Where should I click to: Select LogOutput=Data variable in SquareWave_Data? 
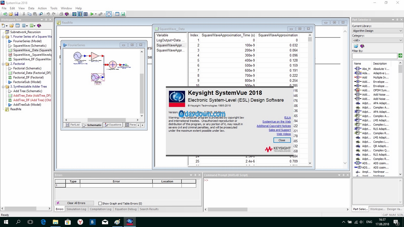[x=170, y=40]
